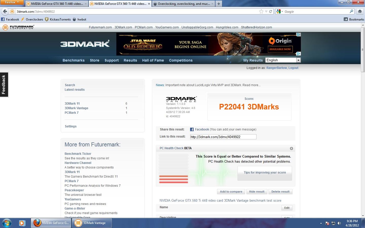Open a new tab with the plus button
This screenshot has height=228, width=365.
point(218,4)
